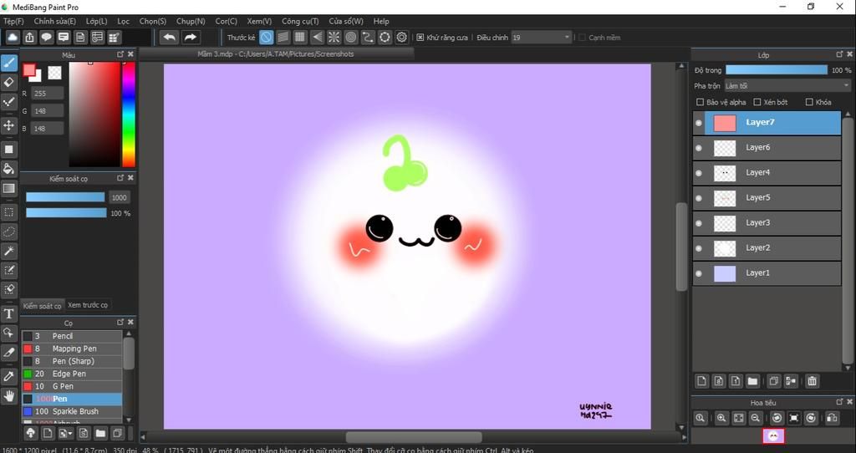856x453 pixels.
Task: Open the 'Pha trộn' blend mode dropdown
Action: 787,86
